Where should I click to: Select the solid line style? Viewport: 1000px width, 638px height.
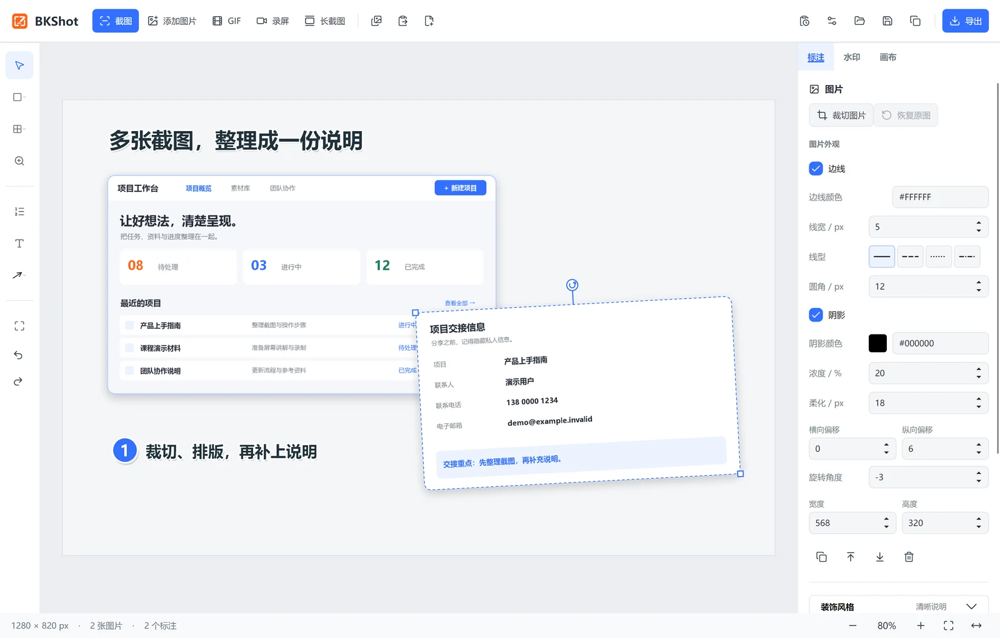coord(882,257)
